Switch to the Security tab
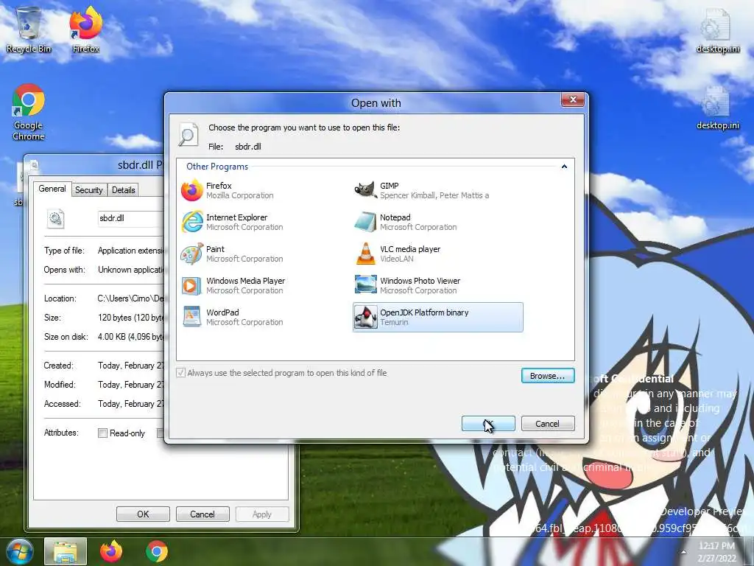Screen dimensions: 754x566 (x=89, y=190)
